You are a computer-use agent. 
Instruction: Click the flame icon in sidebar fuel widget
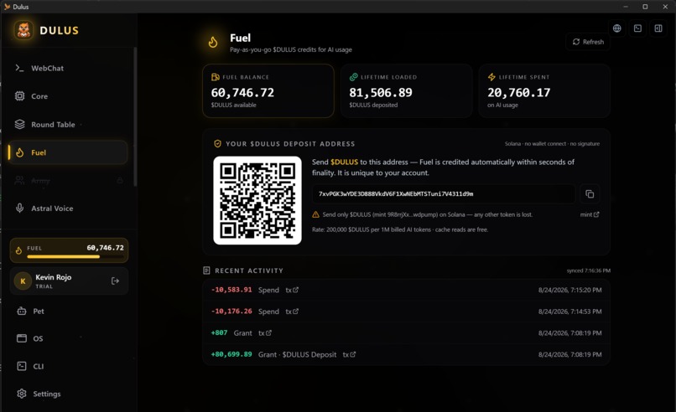[18, 250]
